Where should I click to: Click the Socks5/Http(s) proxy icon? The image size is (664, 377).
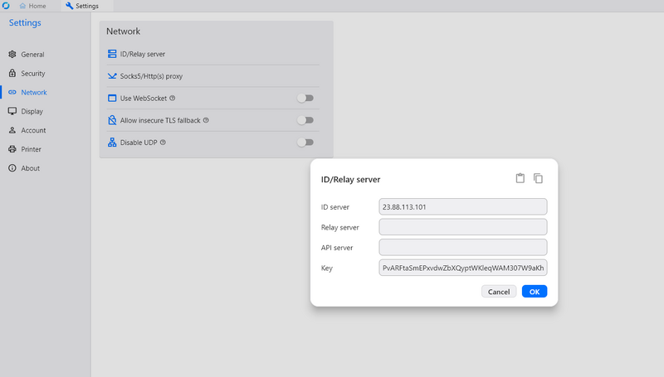112,76
